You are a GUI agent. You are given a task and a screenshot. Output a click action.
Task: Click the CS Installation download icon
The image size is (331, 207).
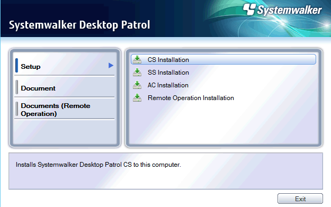click(x=137, y=60)
